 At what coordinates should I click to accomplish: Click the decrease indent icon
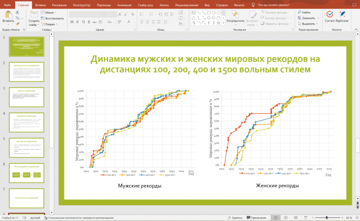point(160,15)
